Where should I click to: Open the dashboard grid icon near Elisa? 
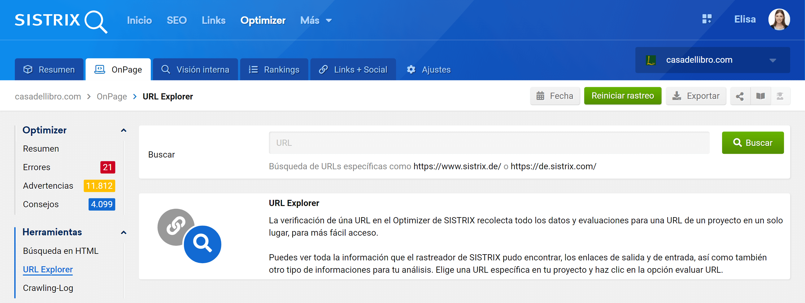click(707, 19)
